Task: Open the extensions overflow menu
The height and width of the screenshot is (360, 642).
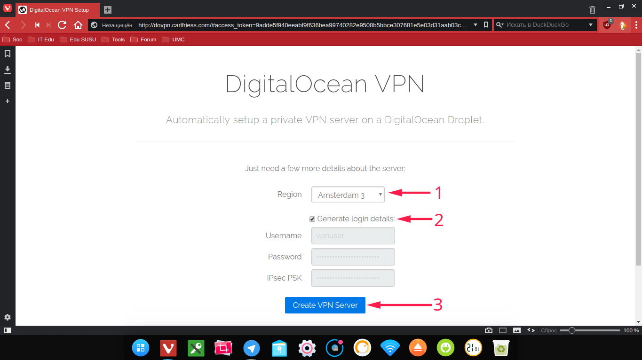Action: coord(636,25)
